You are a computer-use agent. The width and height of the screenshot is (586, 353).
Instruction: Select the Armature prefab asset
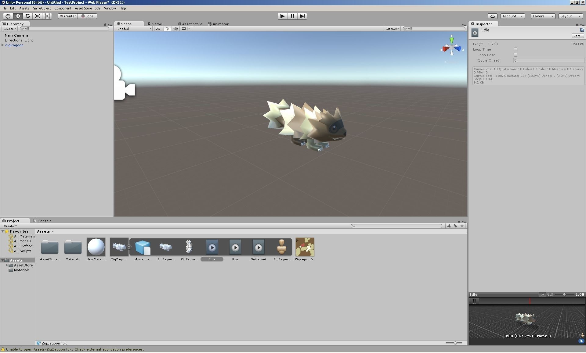pyautogui.click(x=143, y=249)
